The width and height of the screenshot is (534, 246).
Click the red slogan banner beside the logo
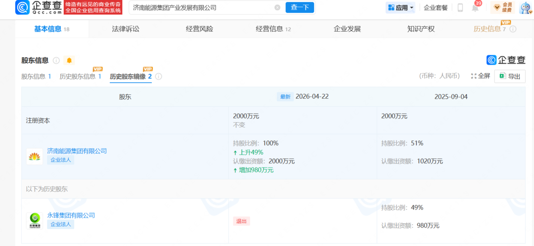click(x=93, y=7)
